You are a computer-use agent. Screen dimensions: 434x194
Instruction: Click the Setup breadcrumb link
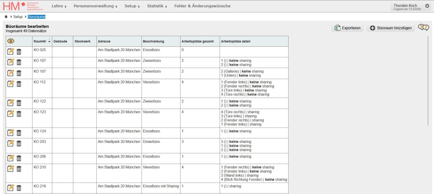coord(18,17)
